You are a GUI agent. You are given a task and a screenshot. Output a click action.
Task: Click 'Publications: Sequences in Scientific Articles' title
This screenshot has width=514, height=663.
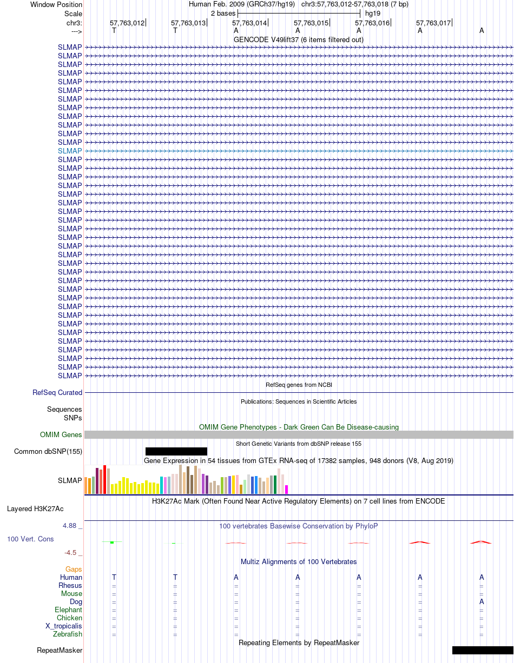point(299,401)
